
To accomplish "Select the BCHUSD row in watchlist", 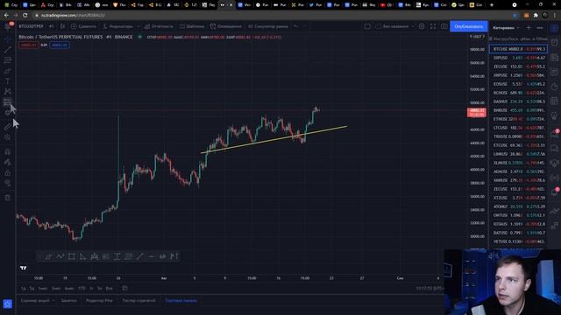I will pyautogui.click(x=518, y=93).
